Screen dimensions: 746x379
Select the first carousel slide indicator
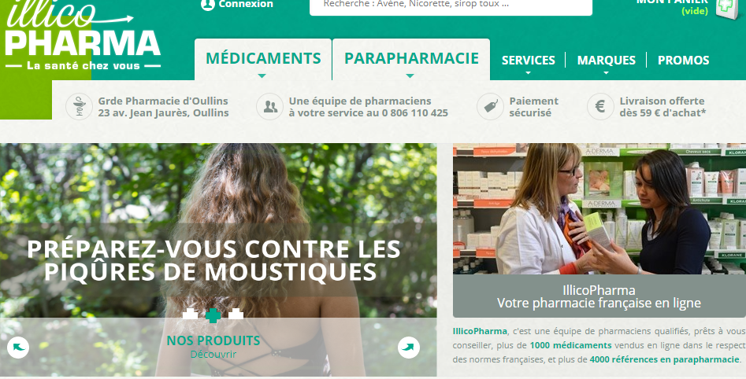coord(191,314)
